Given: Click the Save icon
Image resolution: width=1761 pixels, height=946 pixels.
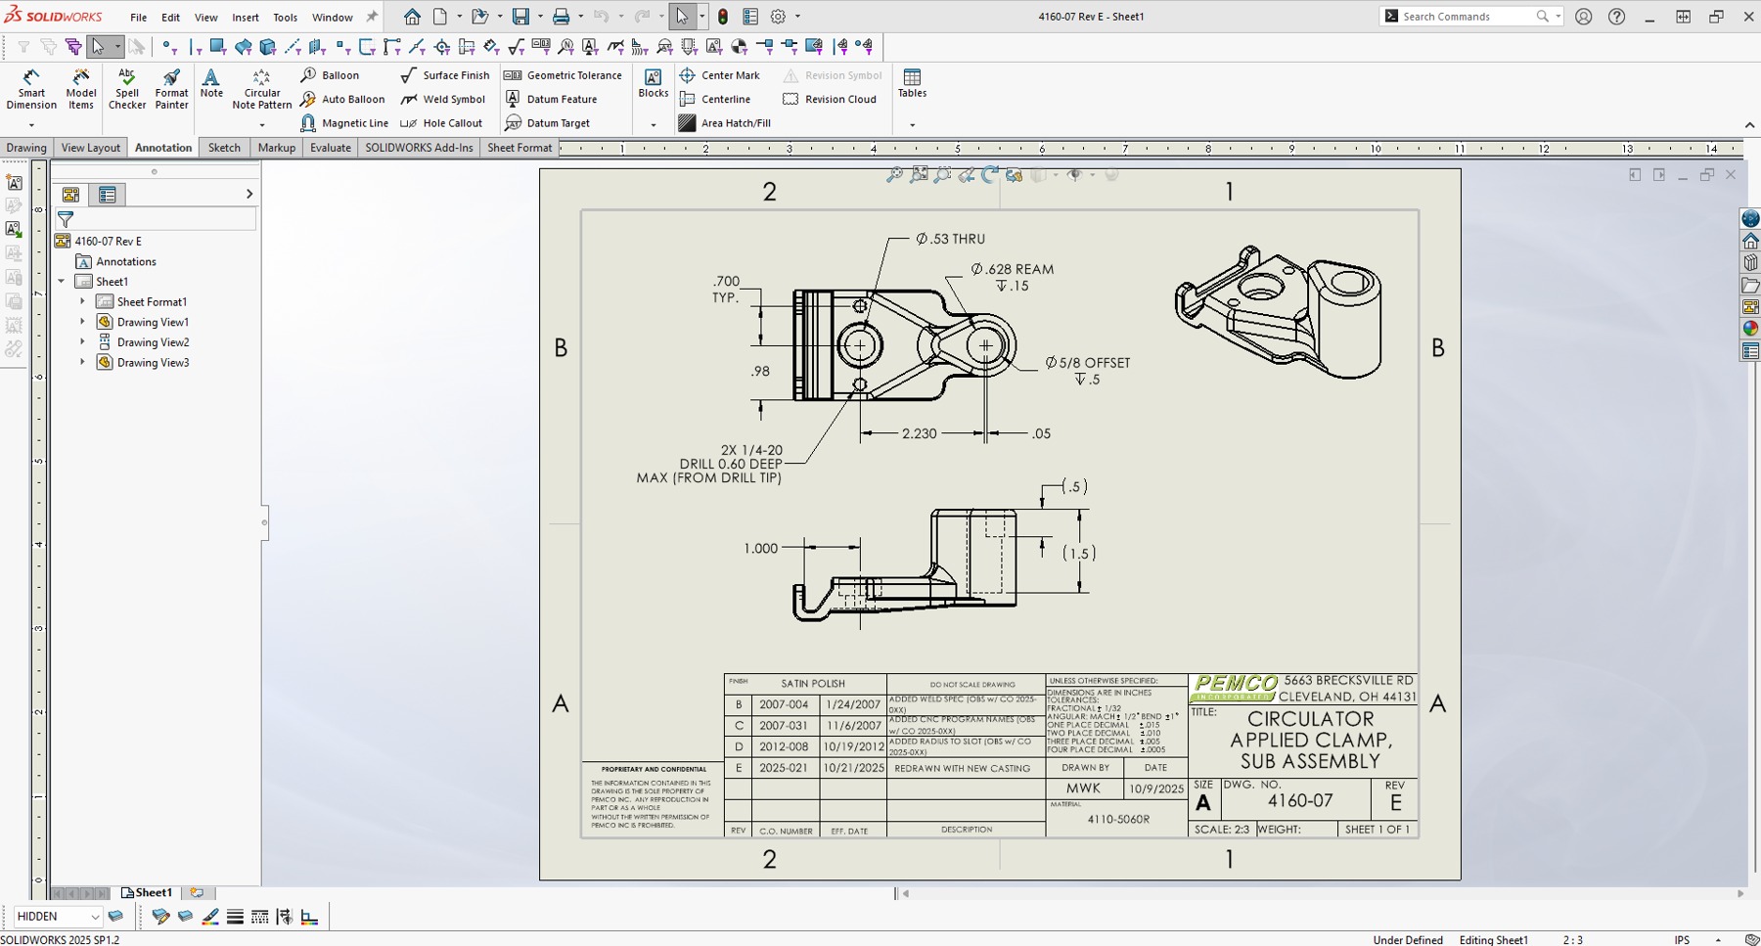Looking at the screenshot, I should pos(520,17).
